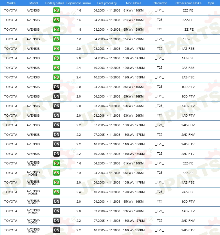
Task: Select '110kW / 150KM' in the Avensis Kombi row
Action: 134,230
